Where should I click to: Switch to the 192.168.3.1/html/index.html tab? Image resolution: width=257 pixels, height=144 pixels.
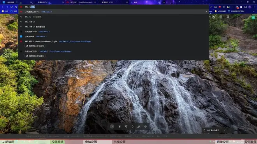click(81, 2)
